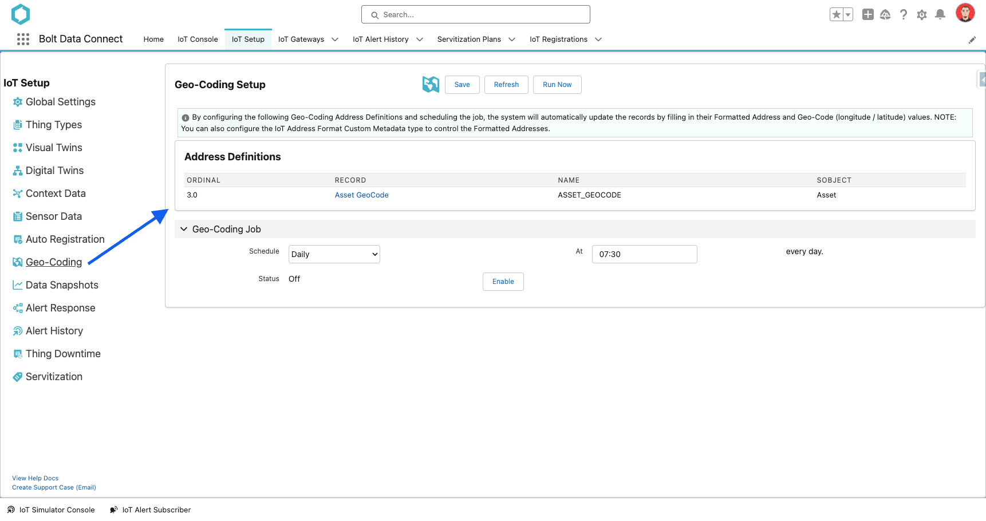Open the IoT Alert History tab
The image size is (986, 521).
point(381,40)
